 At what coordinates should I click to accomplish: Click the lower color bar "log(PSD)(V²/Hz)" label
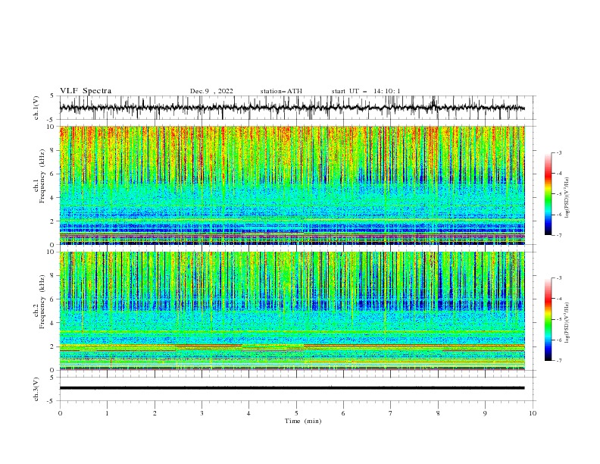(567, 323)
